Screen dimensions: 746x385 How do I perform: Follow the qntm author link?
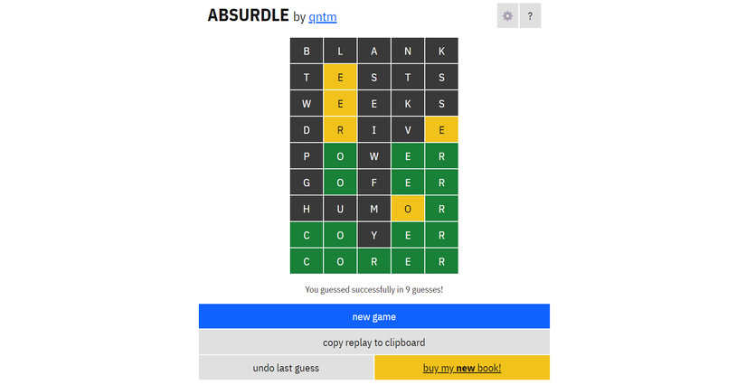(x=323, y=17)
